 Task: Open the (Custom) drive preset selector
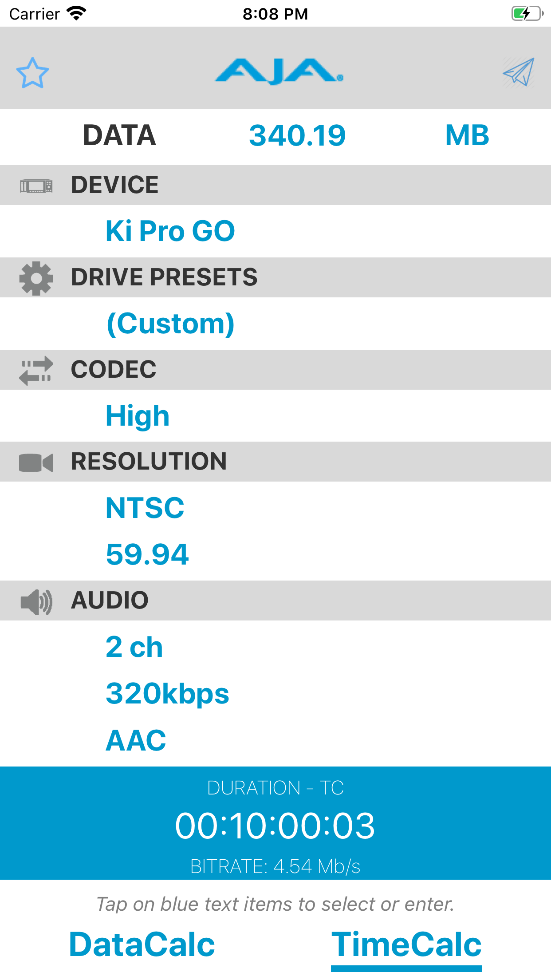tap(170, 324)
